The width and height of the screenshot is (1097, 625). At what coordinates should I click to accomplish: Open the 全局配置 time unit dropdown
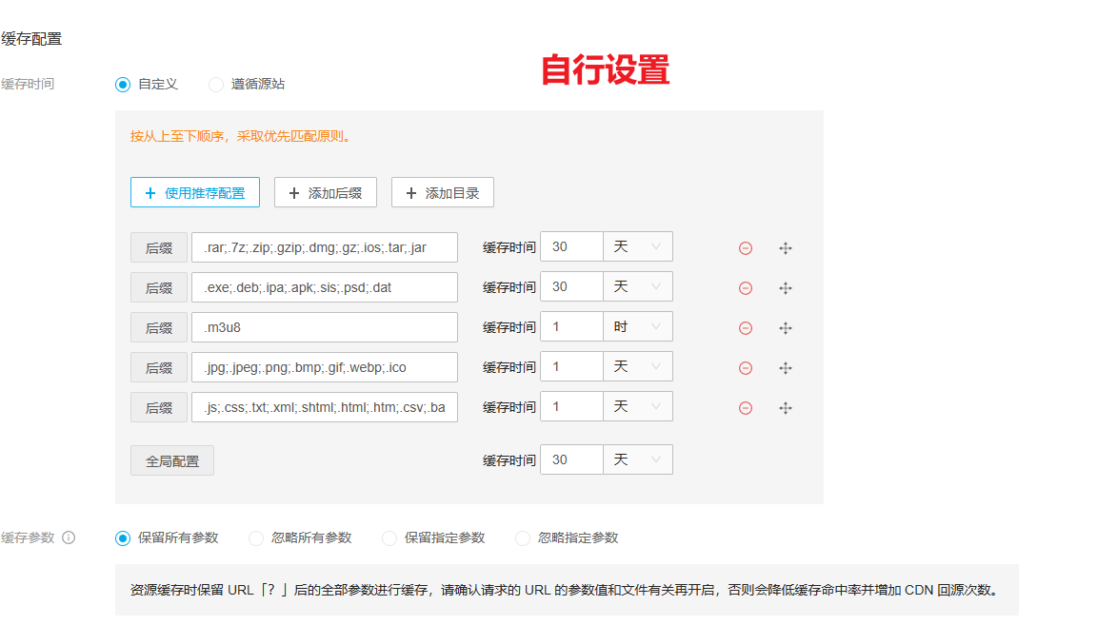(638, 459)
